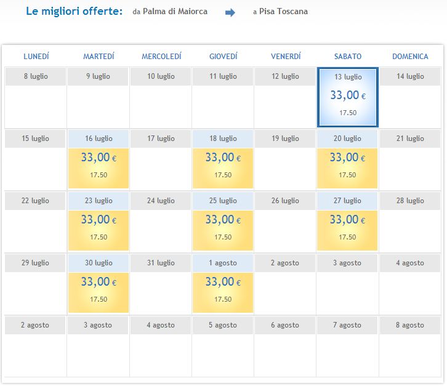The height and width of the screenshot is (386, 447).
Task: Click the 12 luglio date cell
Action: coord(285,76)
